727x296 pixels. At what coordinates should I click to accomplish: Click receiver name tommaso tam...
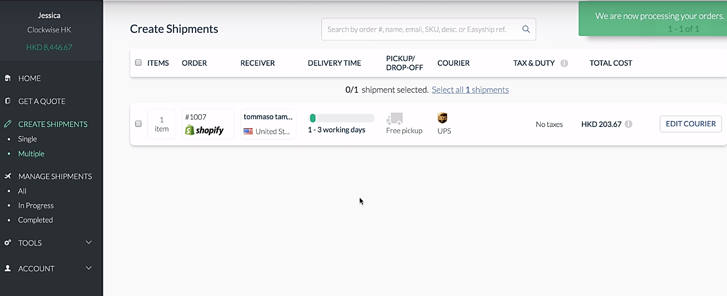pos(268,117)
